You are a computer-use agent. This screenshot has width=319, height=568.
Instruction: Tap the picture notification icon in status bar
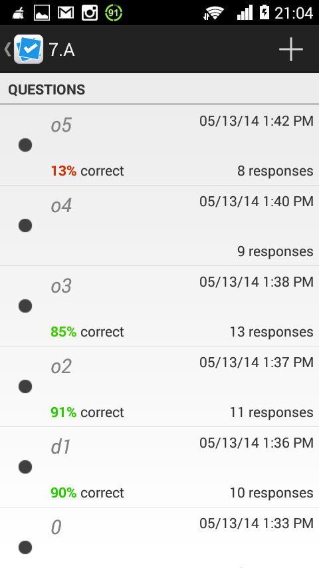tap(42, 13)
